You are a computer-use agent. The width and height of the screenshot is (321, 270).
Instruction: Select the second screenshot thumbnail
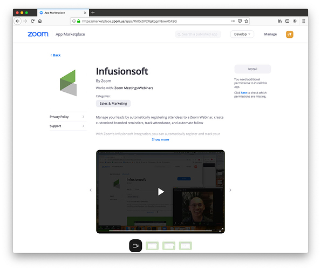coord(169,246)
